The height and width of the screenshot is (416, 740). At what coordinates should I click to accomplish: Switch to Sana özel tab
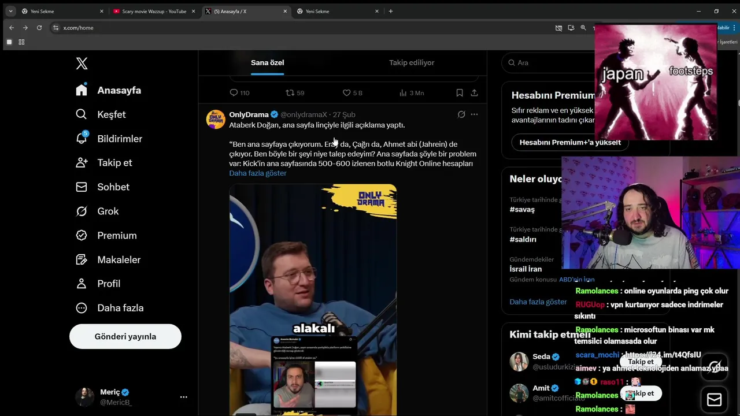(x=267, y=62)
